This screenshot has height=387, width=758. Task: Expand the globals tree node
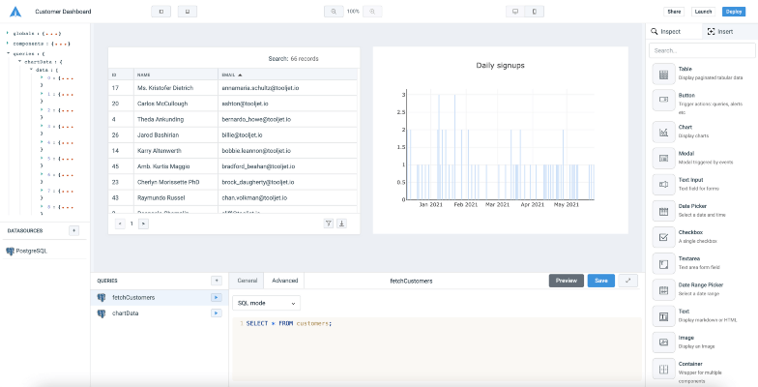click(8, 33)
